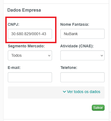This screenshot has height=121, width=111.
Task: Open the Segmento Mercado dropdown showing Todos
Action: click(30, 55)
